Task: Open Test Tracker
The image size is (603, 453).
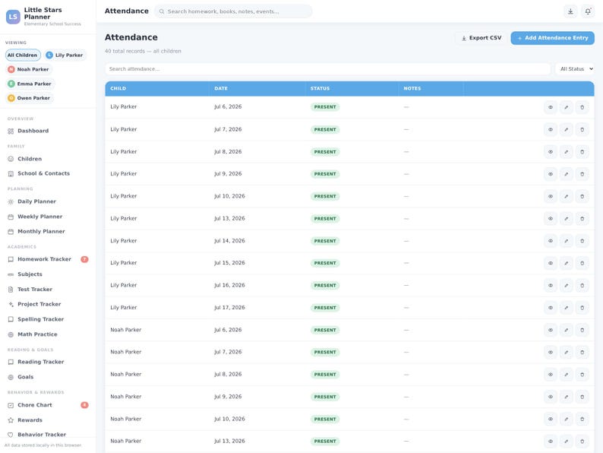Action: (48, 290)
